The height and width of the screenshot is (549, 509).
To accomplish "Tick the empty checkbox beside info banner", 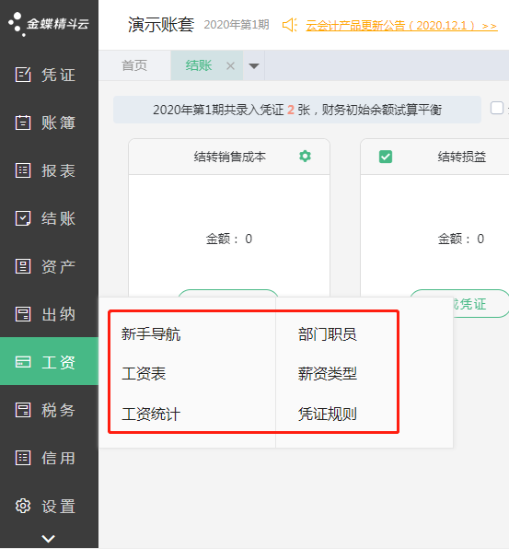I will click(497, 108).
